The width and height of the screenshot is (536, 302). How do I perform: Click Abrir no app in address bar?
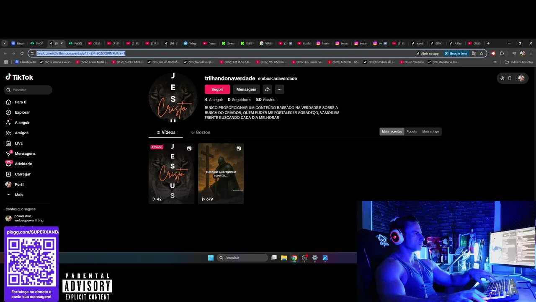click(428, 53)
